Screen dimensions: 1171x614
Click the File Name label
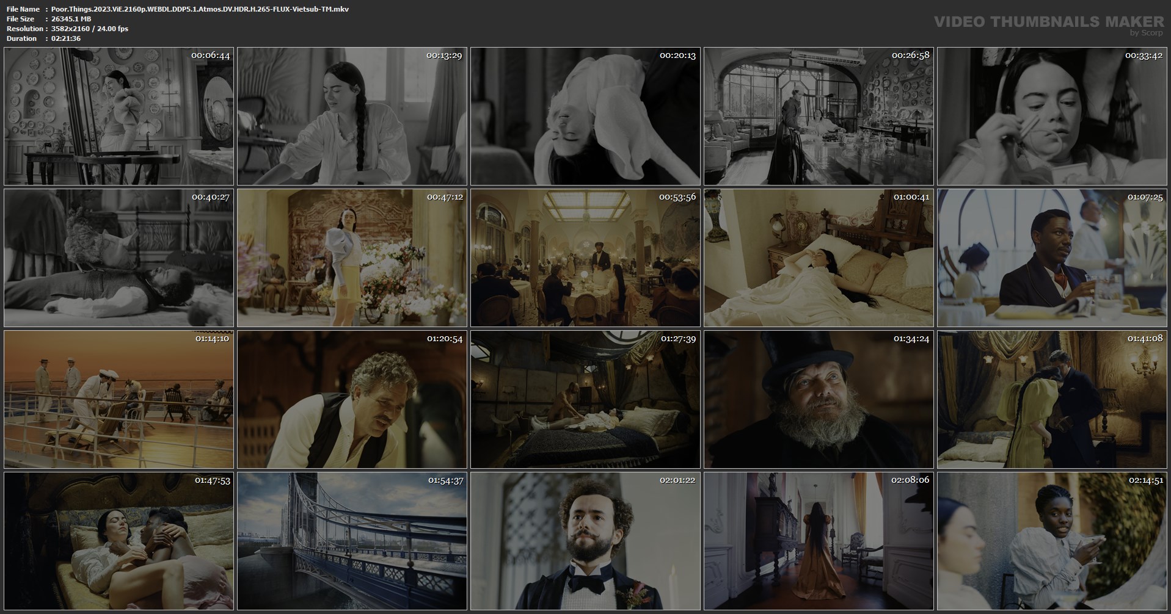23,9
